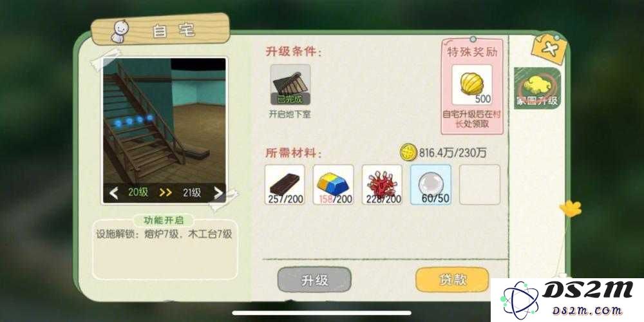Select the blue-yellow ingot material slot
This screenshot has width=644, height=322.
point(333,184)
